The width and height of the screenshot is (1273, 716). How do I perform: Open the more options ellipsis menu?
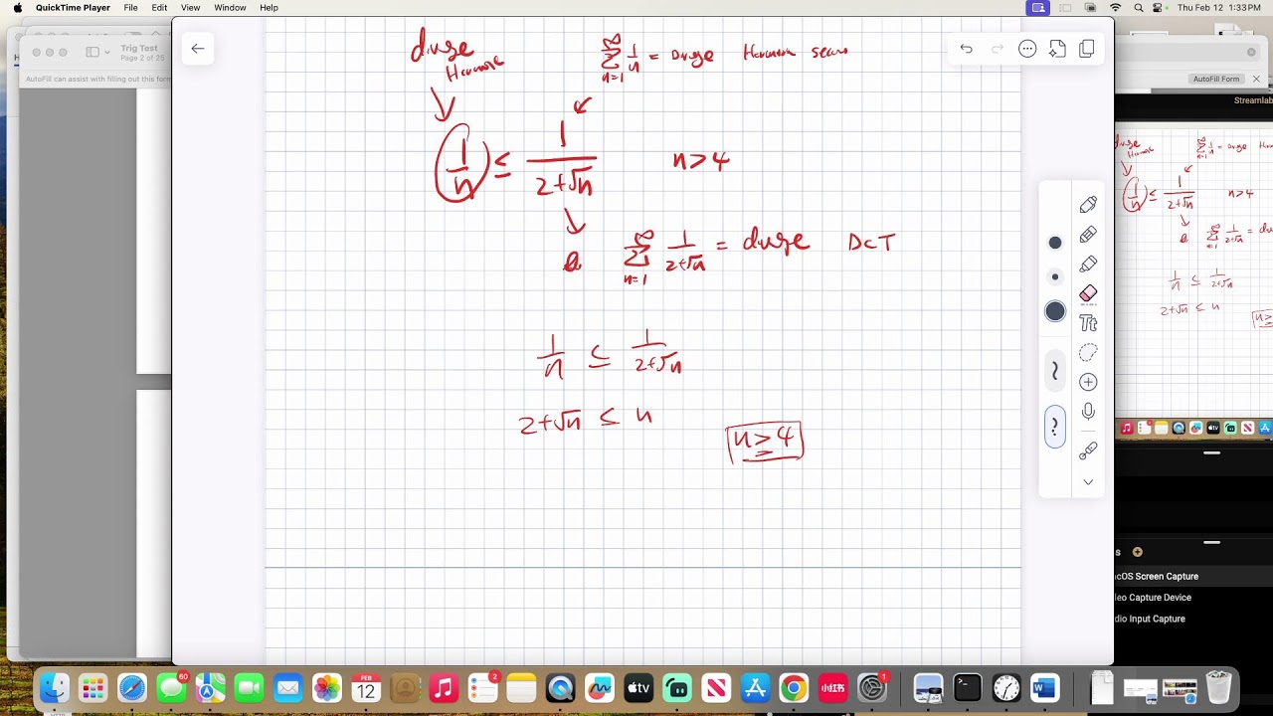1027,49
